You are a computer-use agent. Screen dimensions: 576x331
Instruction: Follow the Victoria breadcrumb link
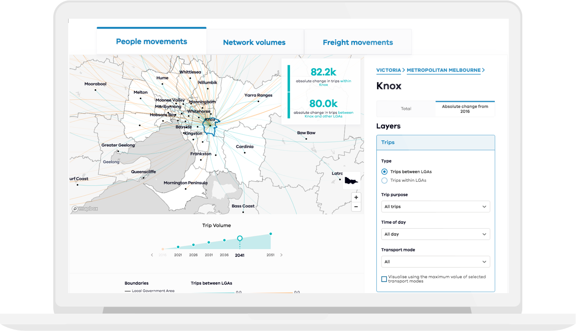[x=388, y=70]
